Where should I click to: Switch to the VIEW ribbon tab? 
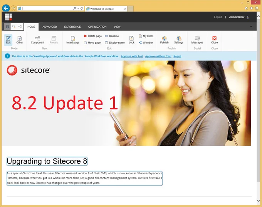[x=117, y=27]
